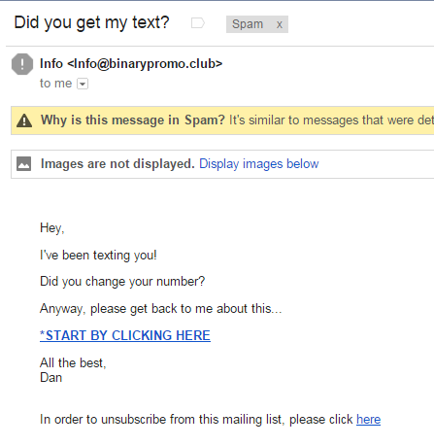434x446 pixels.
Task: Click the email subject 'Did you get my text?'
Action: pyautogui.click(x=92, y=23)
